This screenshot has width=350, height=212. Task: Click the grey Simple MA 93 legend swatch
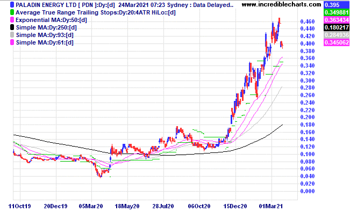[x=12, y=35]
